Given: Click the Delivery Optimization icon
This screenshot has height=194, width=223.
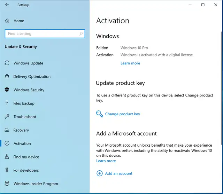Looking at the screenshot, I should pyautogui.click(x=7, y=77).
